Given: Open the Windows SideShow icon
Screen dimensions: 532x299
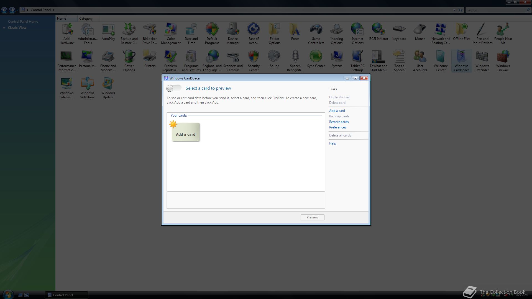Looking at the screenshot, I should pos(87,88).
